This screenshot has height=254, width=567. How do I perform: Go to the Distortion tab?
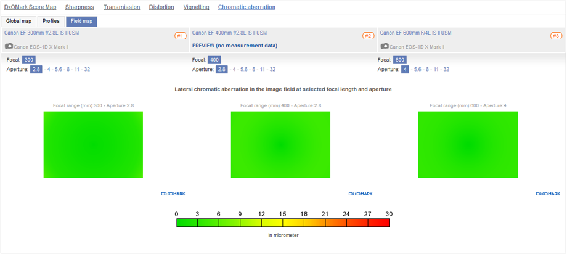pos(161,7)
